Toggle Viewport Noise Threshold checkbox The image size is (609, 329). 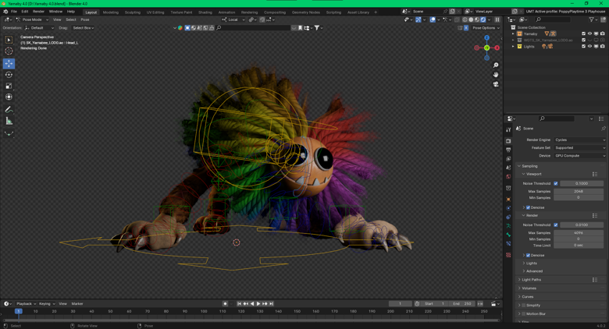point(556,183)
